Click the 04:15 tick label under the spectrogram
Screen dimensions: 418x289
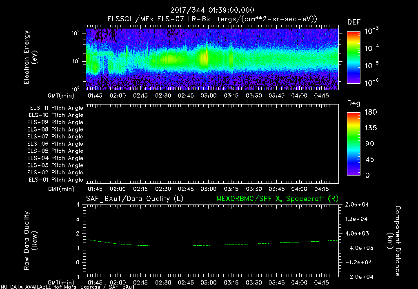coord(322,96)
